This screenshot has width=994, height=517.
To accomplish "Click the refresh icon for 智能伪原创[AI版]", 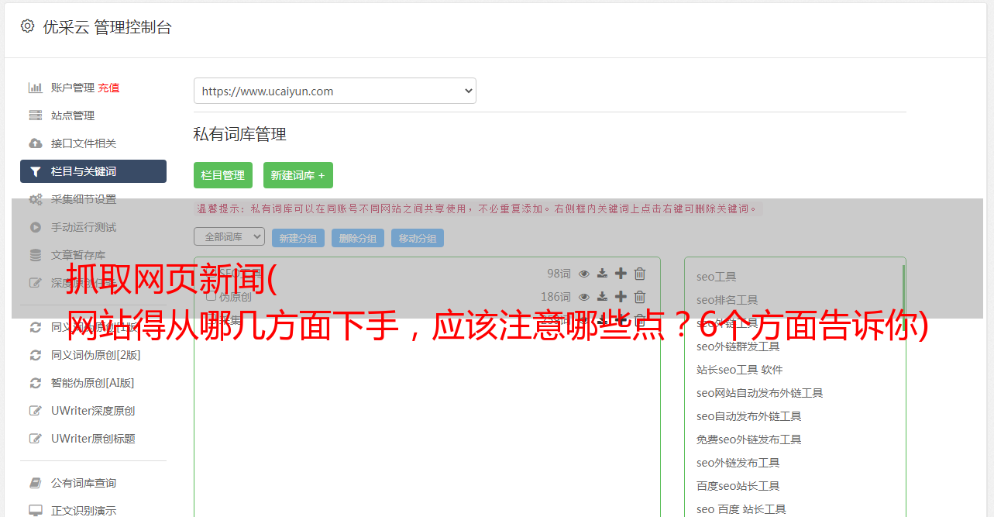I will point(36,383).
